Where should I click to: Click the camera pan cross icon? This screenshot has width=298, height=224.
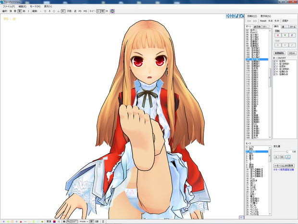click(233, 16)
